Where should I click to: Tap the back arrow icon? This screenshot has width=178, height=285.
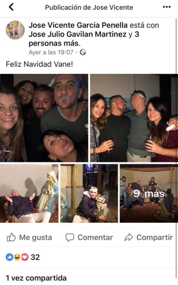point(11,7)
